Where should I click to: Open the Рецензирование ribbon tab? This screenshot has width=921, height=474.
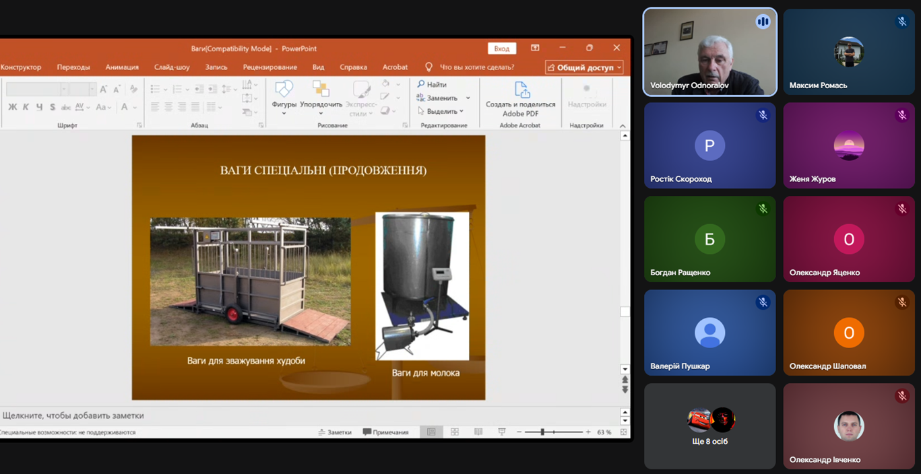[x=269, y=67]
